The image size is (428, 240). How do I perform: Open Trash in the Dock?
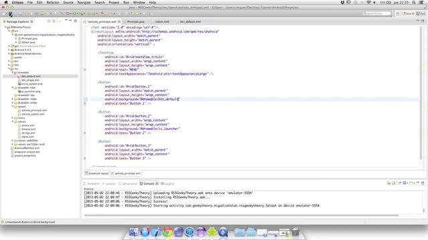click(296, 232)
